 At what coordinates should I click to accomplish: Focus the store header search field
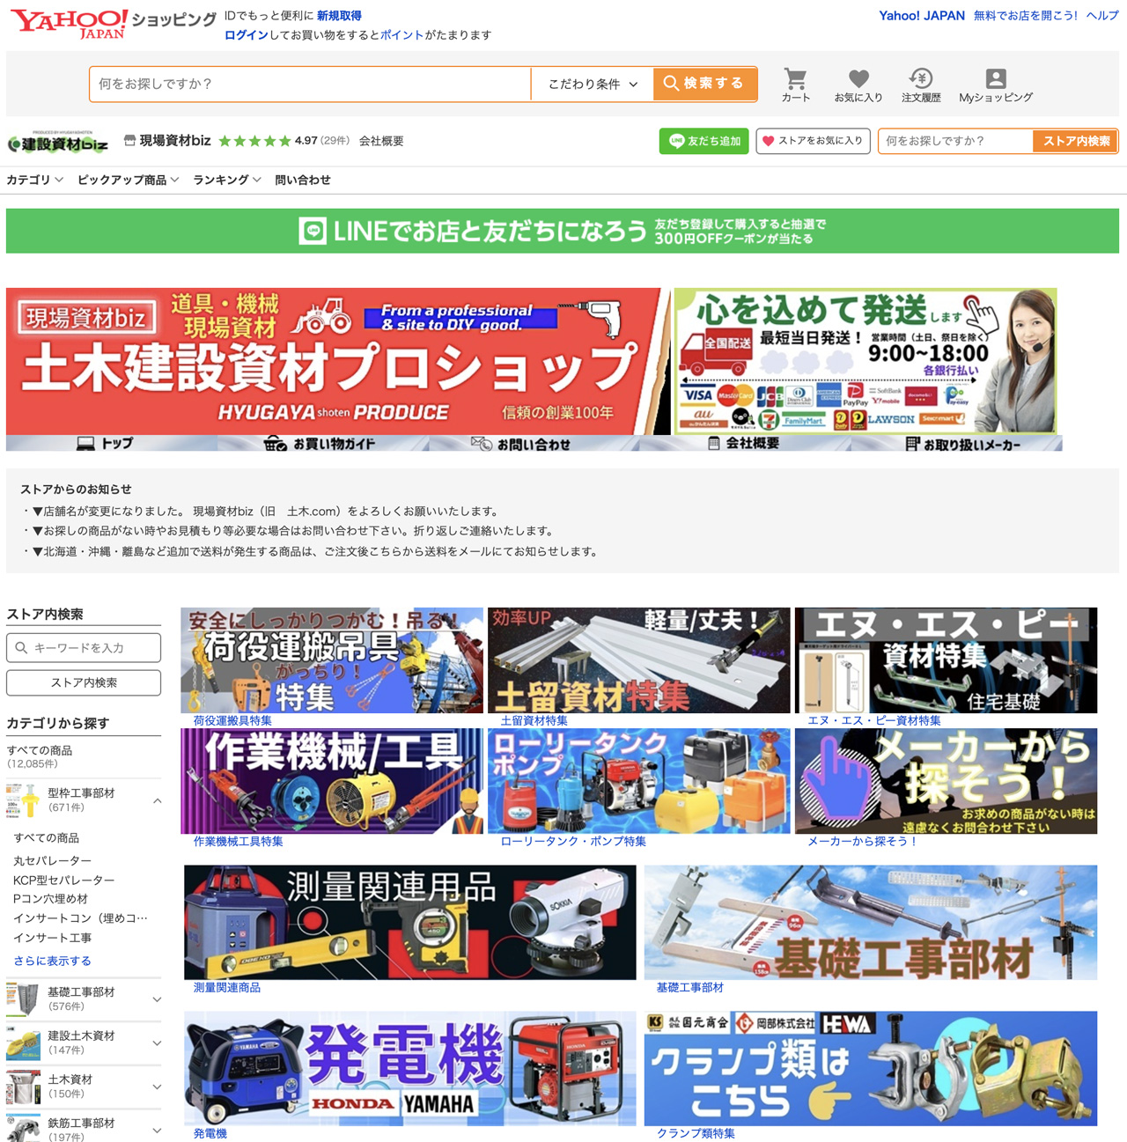(x=955, y=141)
